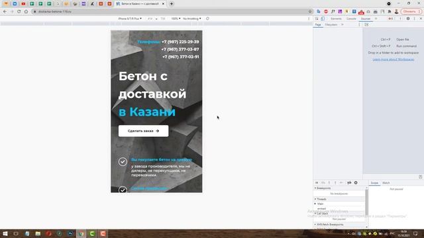Open the device toolbar three-dot options

coord(309,19)
